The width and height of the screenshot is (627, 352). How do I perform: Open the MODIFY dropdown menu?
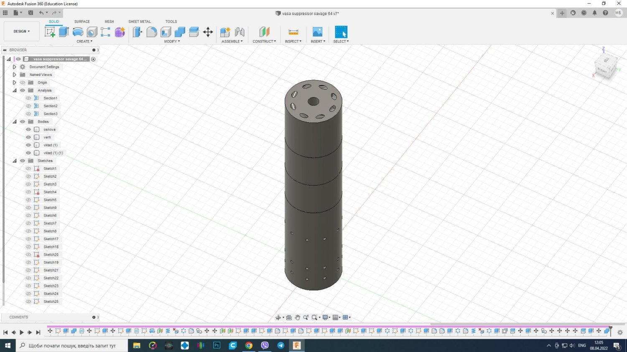172,41
